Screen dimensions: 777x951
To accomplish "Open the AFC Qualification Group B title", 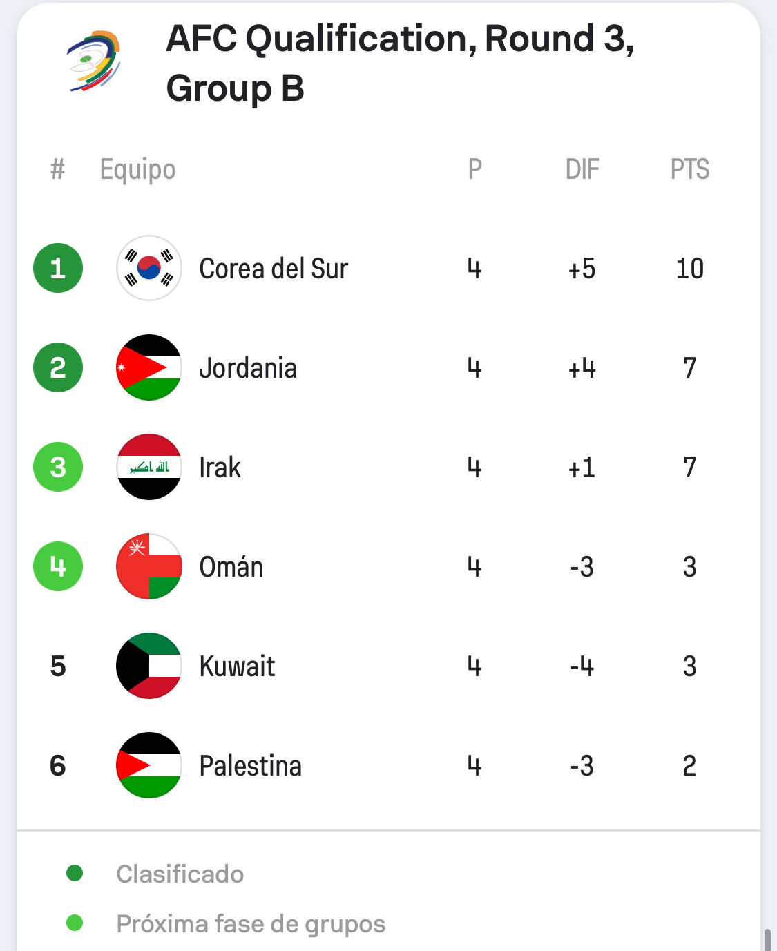I will point(401,64).
